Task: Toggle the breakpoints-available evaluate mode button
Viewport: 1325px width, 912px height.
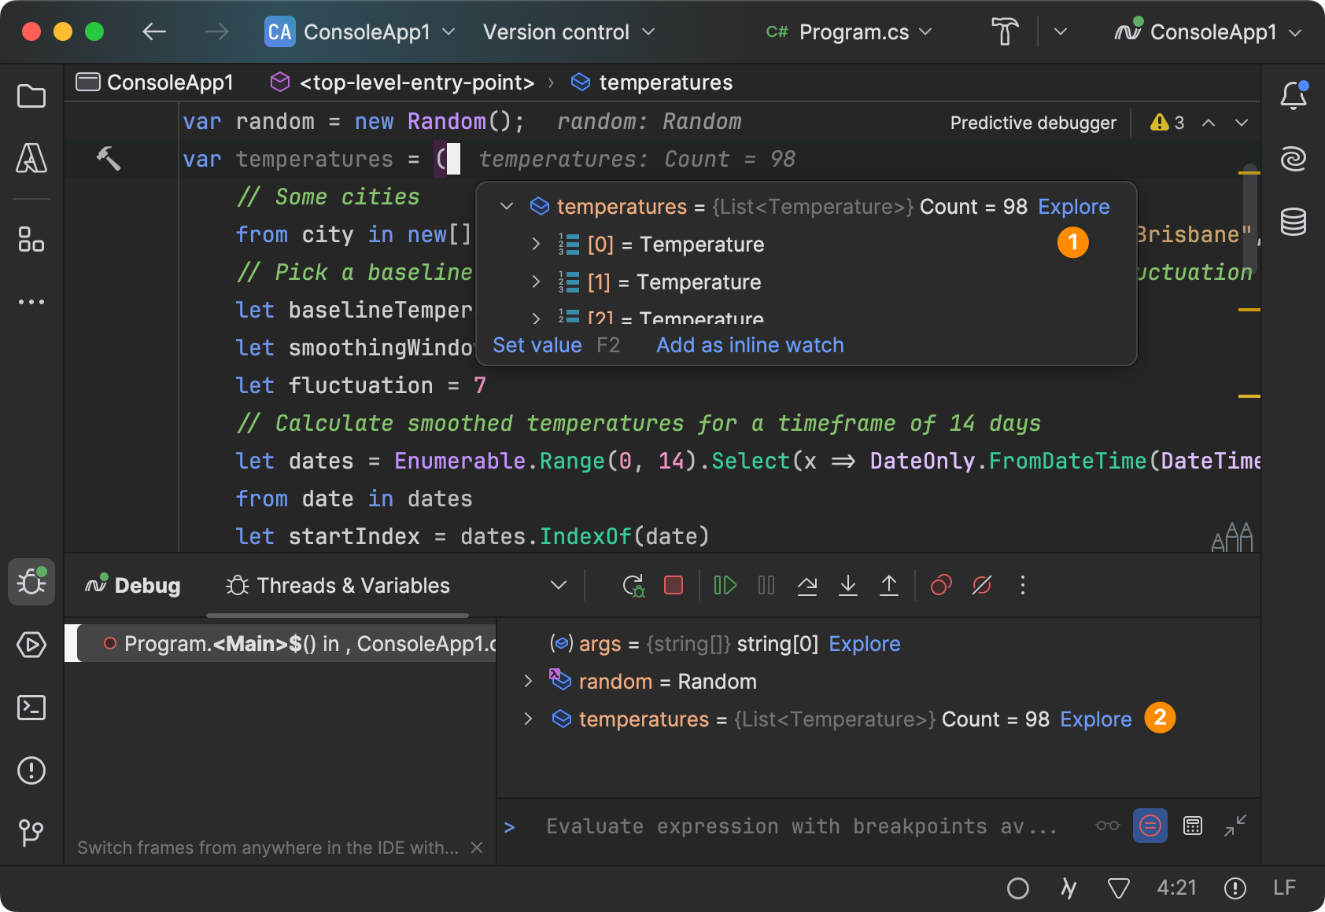Action: coord(1150,826)
